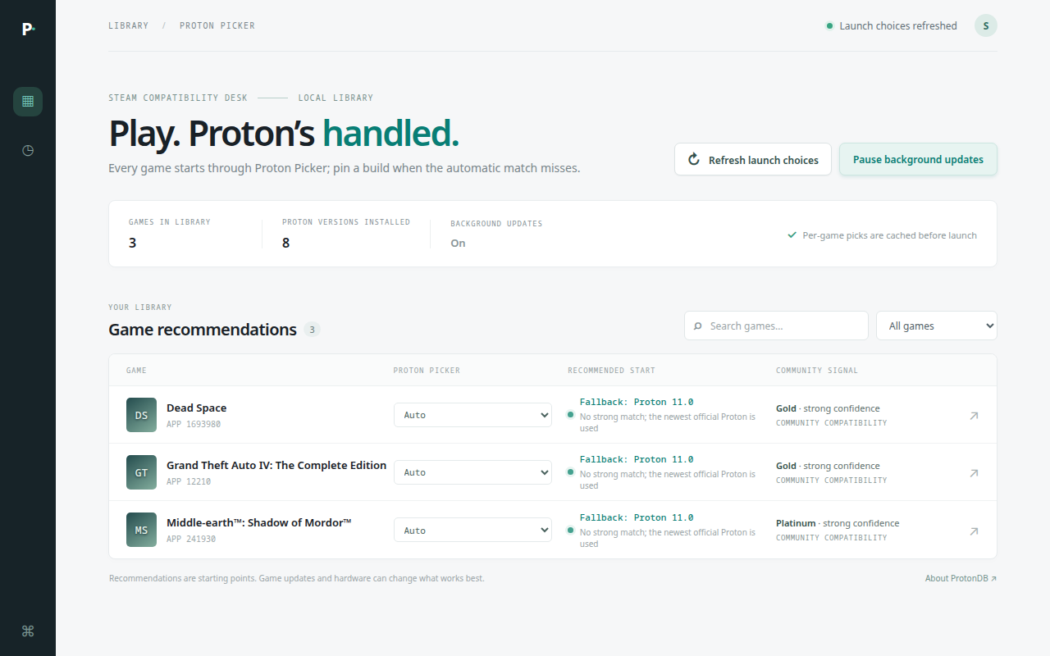Click the APP 241930 identifier
The image size is (1050, 656).
[191, 539]
